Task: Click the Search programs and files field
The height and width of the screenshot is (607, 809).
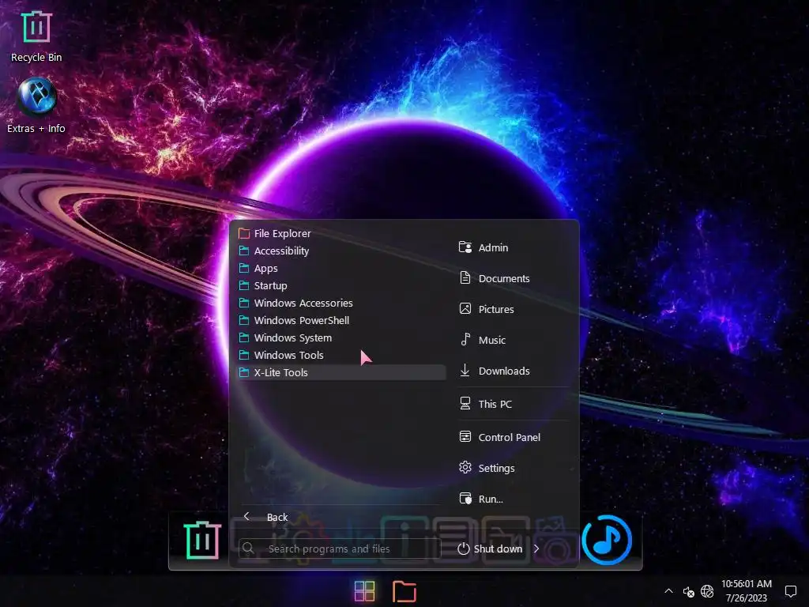Action: click(340, 549)
